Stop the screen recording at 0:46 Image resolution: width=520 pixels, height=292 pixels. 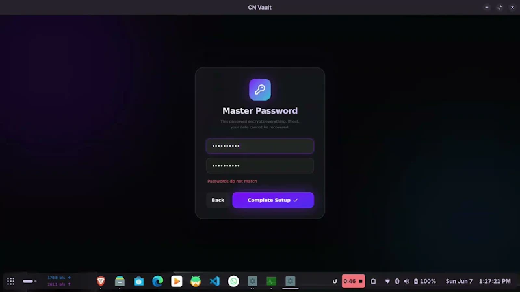(353, 281)
